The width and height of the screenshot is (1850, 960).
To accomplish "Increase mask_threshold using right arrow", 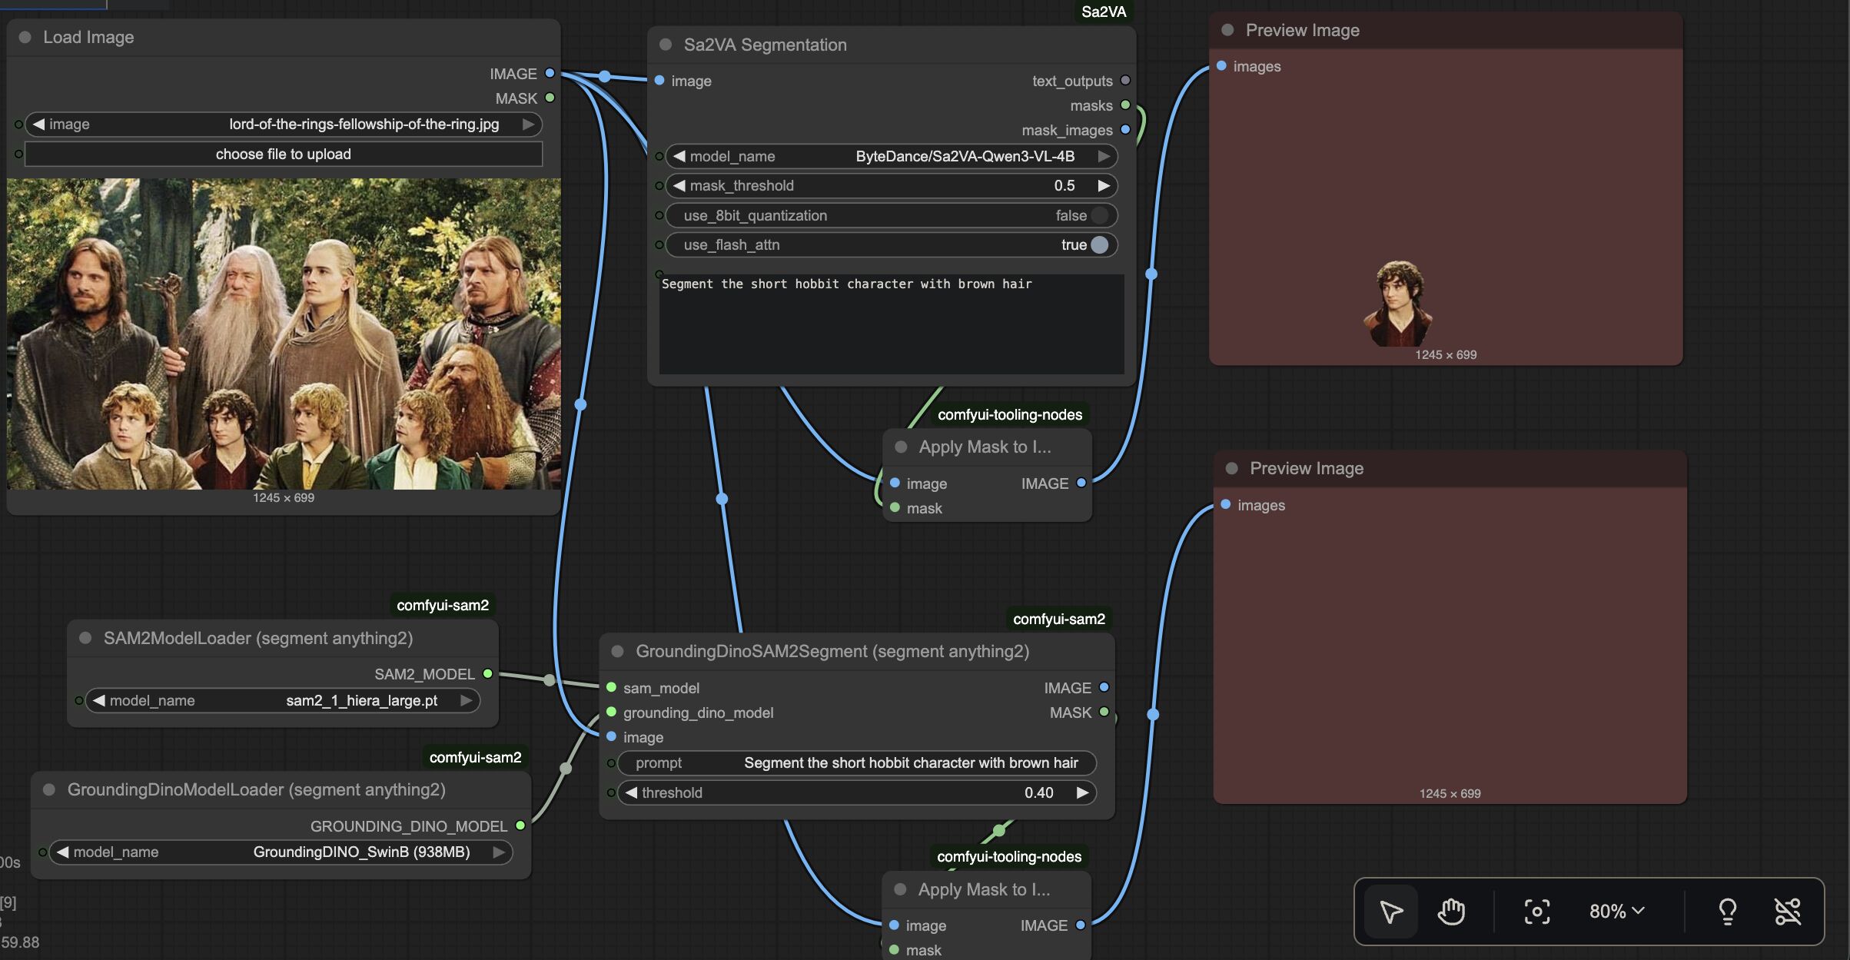I will pyautogui.click(x=1104, y=185).
